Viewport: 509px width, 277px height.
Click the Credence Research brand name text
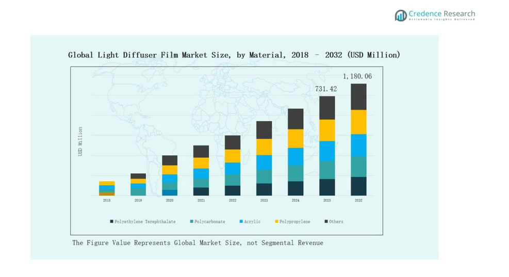(441, 14)
